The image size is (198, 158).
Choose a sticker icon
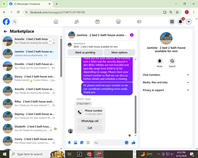point(82,143)
